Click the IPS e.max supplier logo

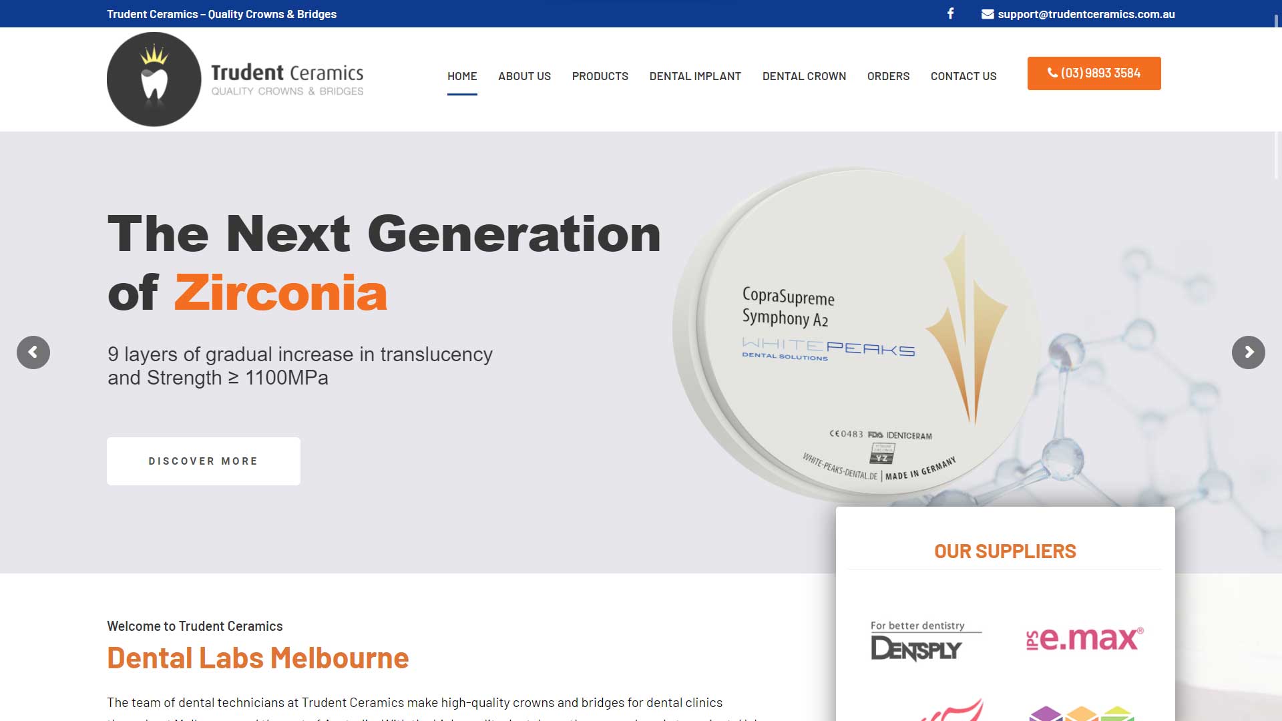(x=1084, y=639)
